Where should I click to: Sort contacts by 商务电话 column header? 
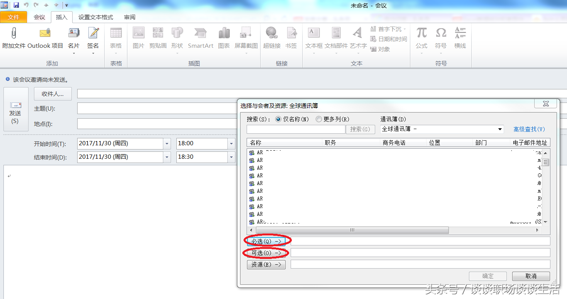coord(403,143)
